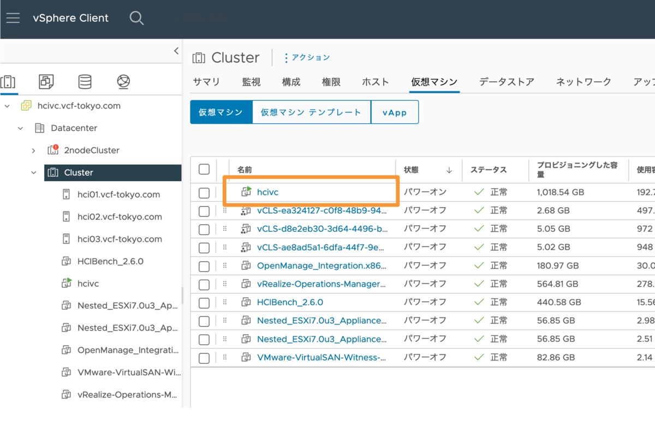The width and height of the screenshot is (655, 421).
Task: Collapse the Datacenter tree node
Action: click(21, 128)
